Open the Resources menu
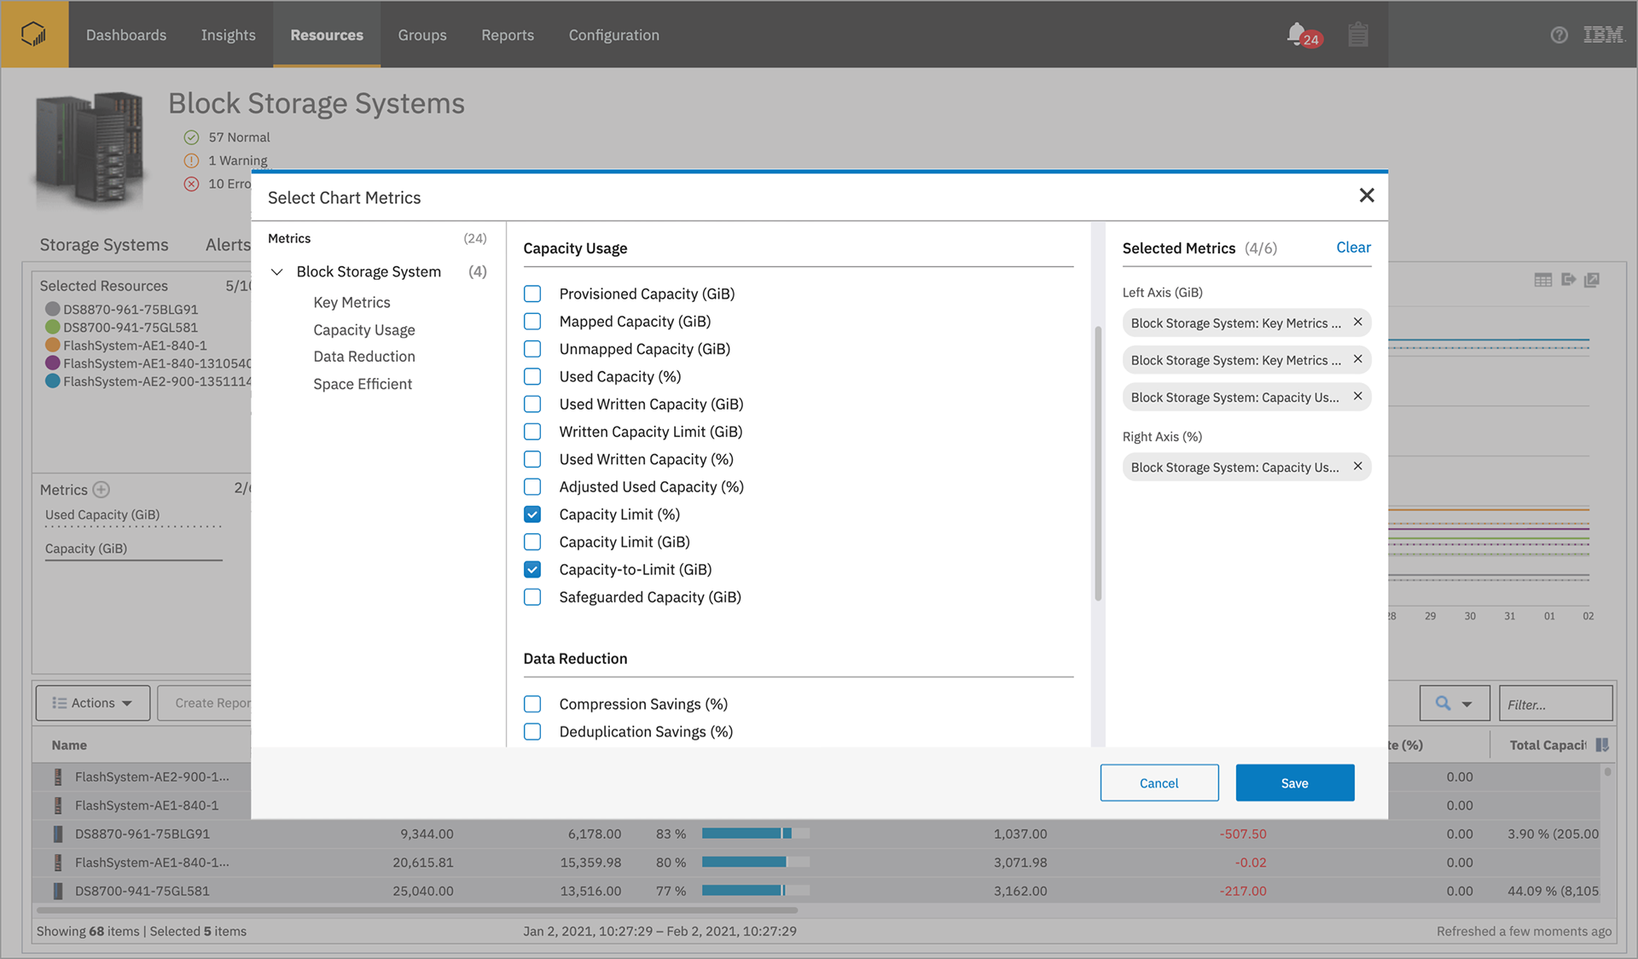The image size is (1638, 959). click(327, 35)
